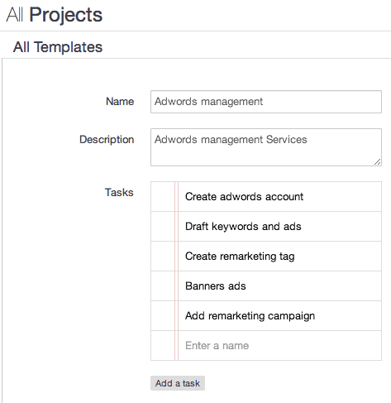Image resolution: width=391 pixels, height=403 pixels.
Task: Click left margin cell of Add remarketing campaign
Action: (x=163, y=315)
